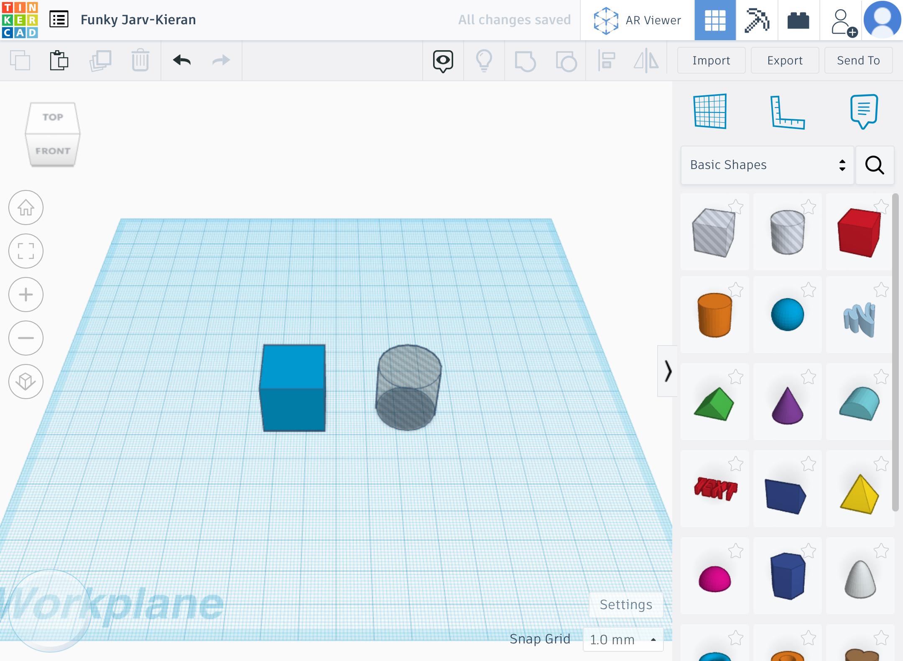Click the Zoom In tool
Image resolution: width=903 pixels, height=661 pixels.
(26, 294)
